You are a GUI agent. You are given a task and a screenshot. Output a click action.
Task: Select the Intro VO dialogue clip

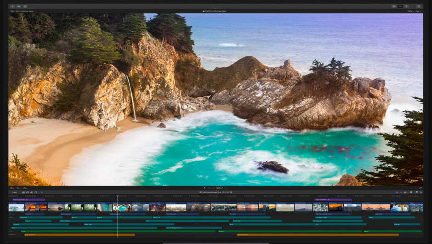point(35,214)
